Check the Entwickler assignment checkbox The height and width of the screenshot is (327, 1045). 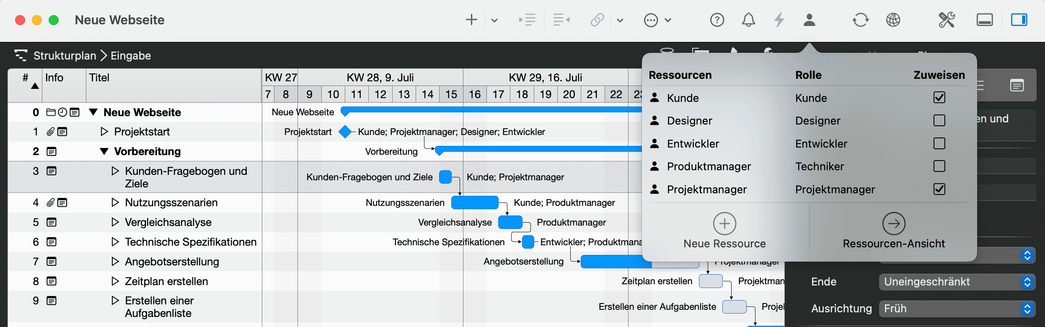point(939,143)
